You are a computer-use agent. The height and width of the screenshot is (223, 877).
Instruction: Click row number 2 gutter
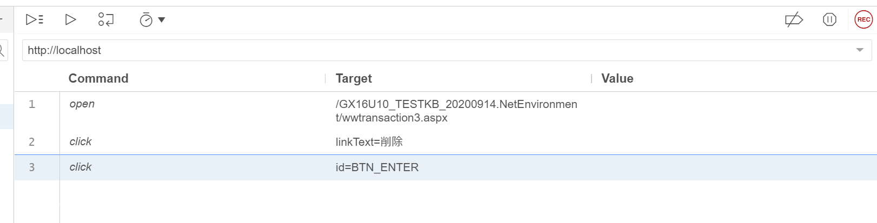tap(32, 142)
